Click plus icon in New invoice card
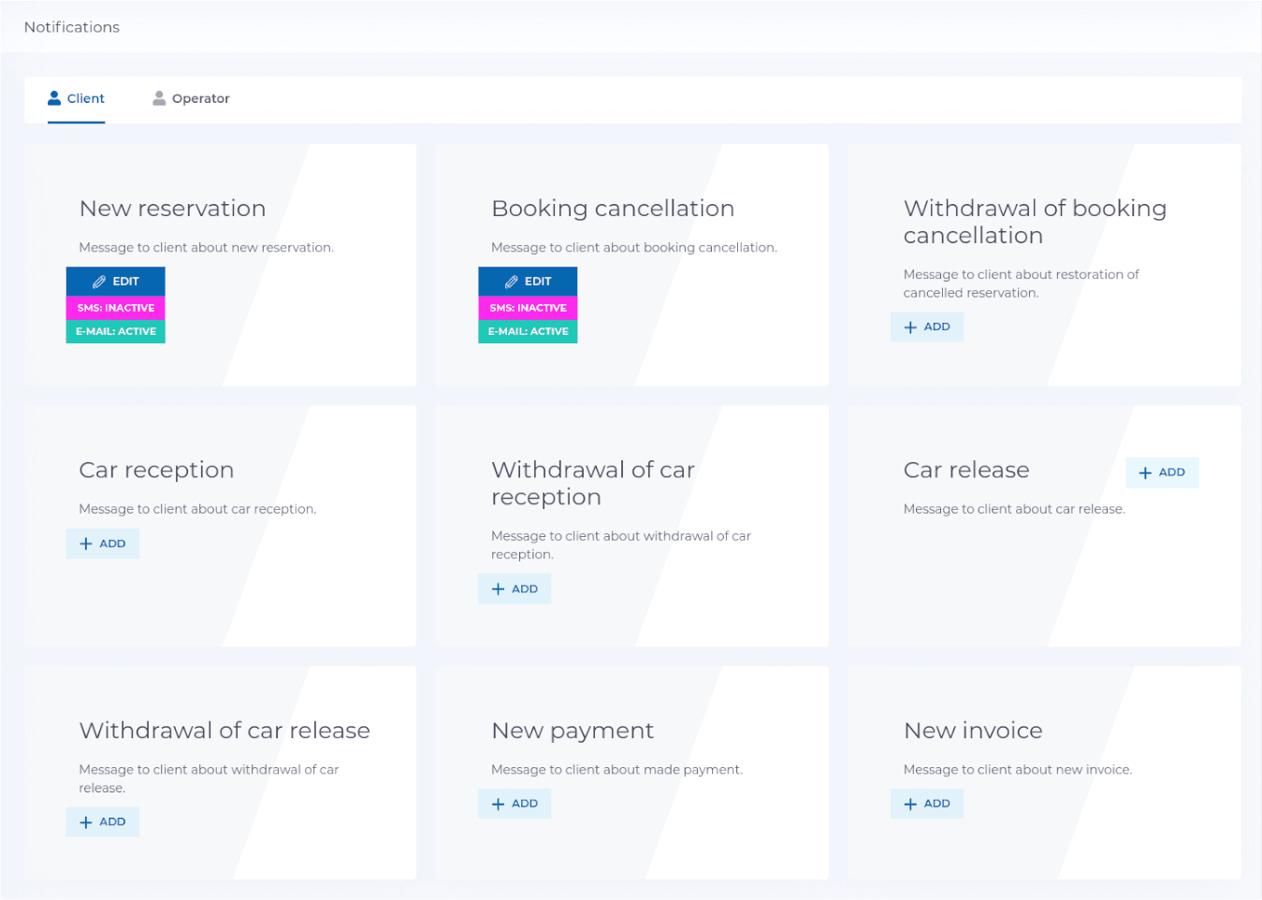 [910, 805]
